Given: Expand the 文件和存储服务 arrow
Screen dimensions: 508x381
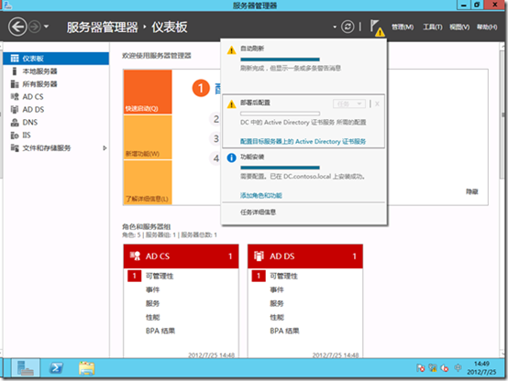Looking at the screenshot, I should [105, 148].
